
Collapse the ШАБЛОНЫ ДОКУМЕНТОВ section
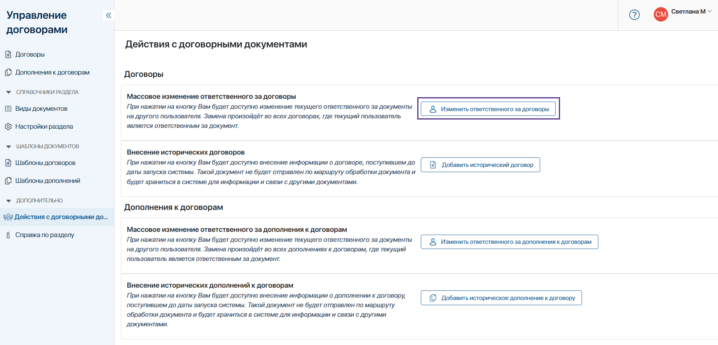point(9,147)
